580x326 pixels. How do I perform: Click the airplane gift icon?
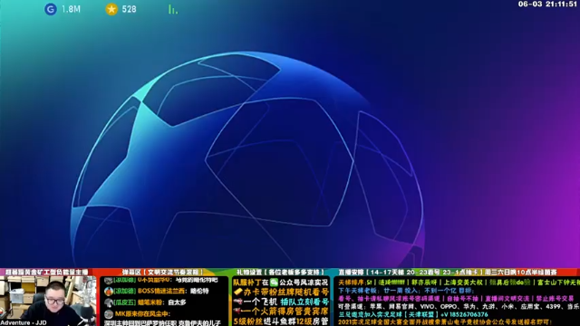pyautogui.click(x=237, y=302)
